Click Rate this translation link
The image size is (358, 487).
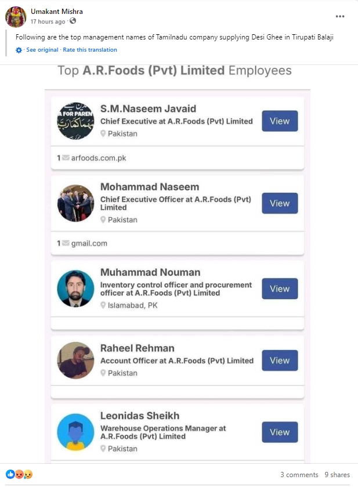(x=90, y=50)
